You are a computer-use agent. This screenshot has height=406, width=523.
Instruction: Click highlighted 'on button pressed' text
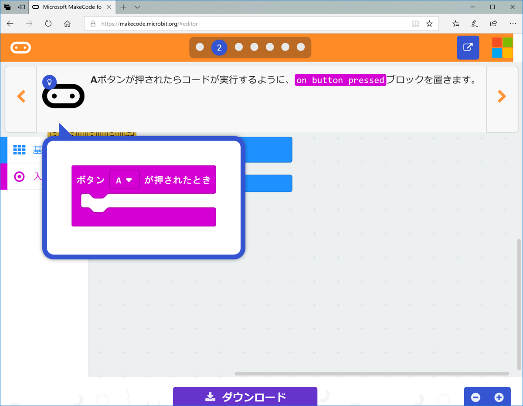[340, 80]
